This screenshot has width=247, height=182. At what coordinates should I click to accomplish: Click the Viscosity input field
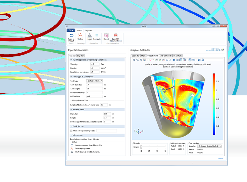(95, 64)
